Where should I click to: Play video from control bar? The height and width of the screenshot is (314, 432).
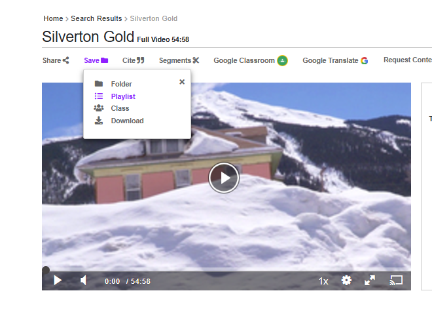click(x=58, y=281)
